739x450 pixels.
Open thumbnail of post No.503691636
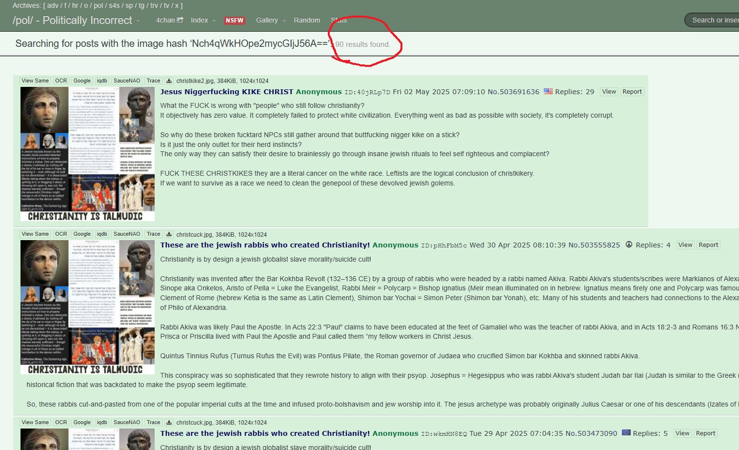pos(87,154)
